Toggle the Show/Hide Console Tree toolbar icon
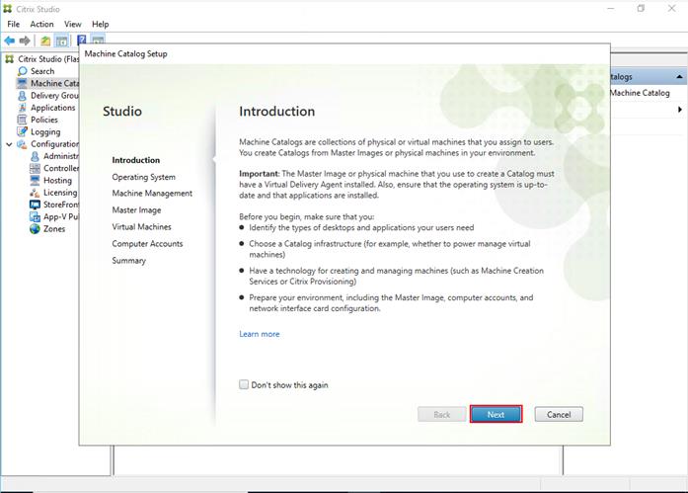Screen dimensions: 688x493 [62, 41]
